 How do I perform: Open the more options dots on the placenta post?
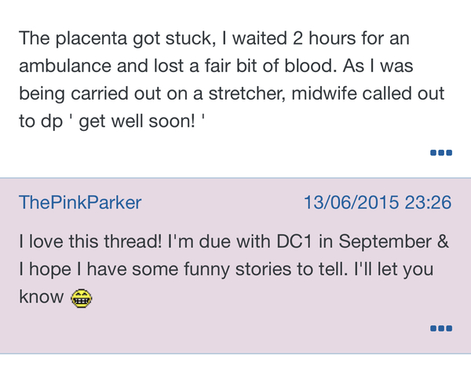coord(440,152)
